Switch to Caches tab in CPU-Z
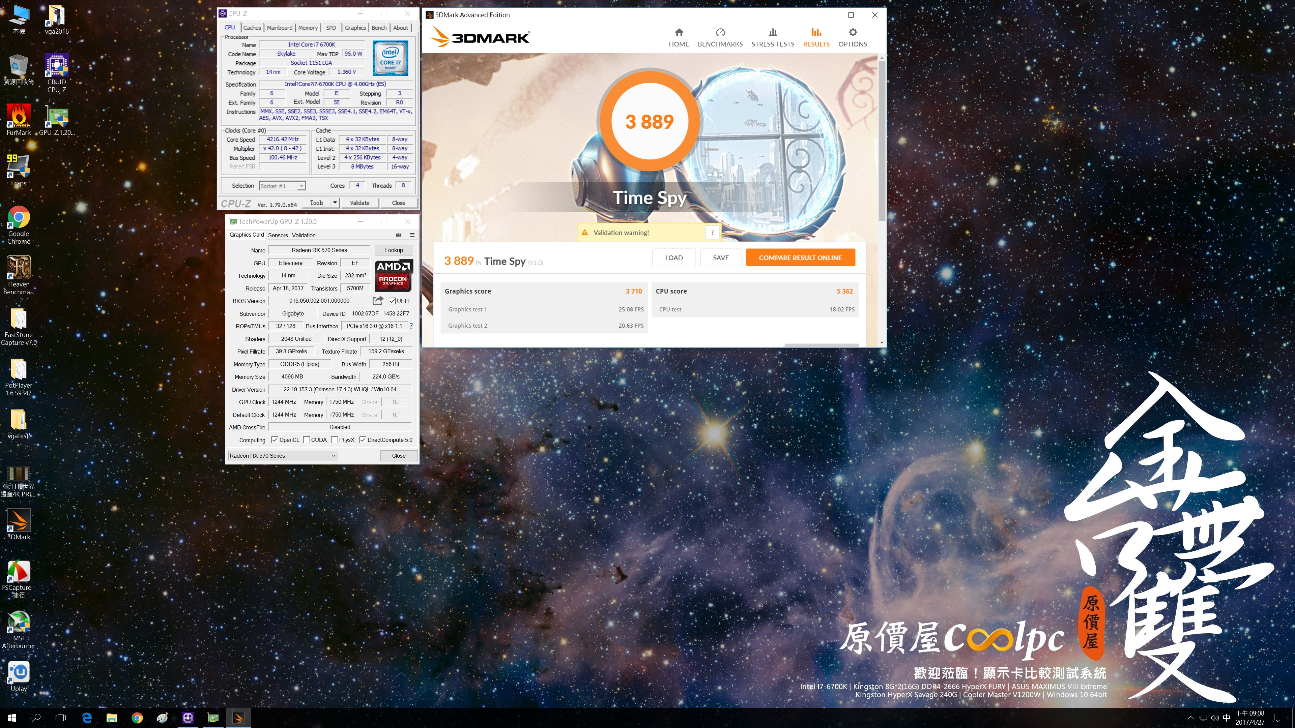This screenshot has height=728, width=1295. tap(252, 28)
